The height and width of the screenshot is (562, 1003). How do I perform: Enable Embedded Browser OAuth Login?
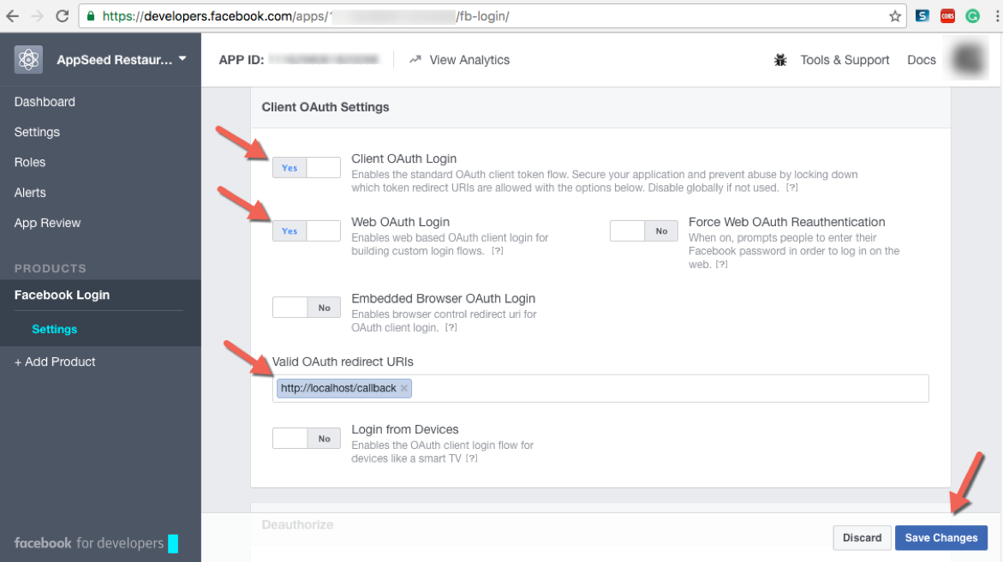coord(307,308)
